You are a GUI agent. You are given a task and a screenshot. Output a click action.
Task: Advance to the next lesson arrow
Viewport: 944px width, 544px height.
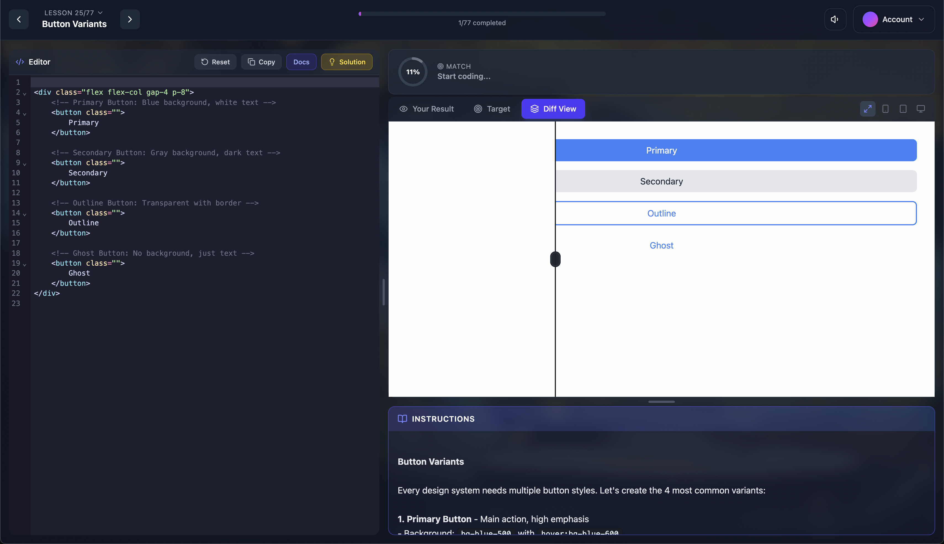point(129,19)
